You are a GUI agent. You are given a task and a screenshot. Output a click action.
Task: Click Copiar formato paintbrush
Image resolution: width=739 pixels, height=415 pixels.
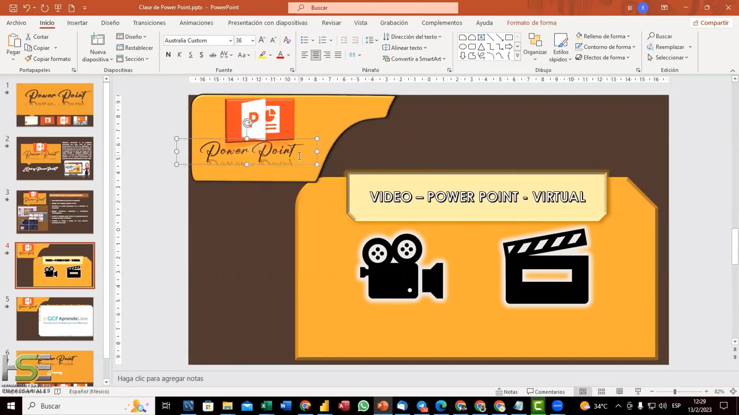[x=28, y=59]
